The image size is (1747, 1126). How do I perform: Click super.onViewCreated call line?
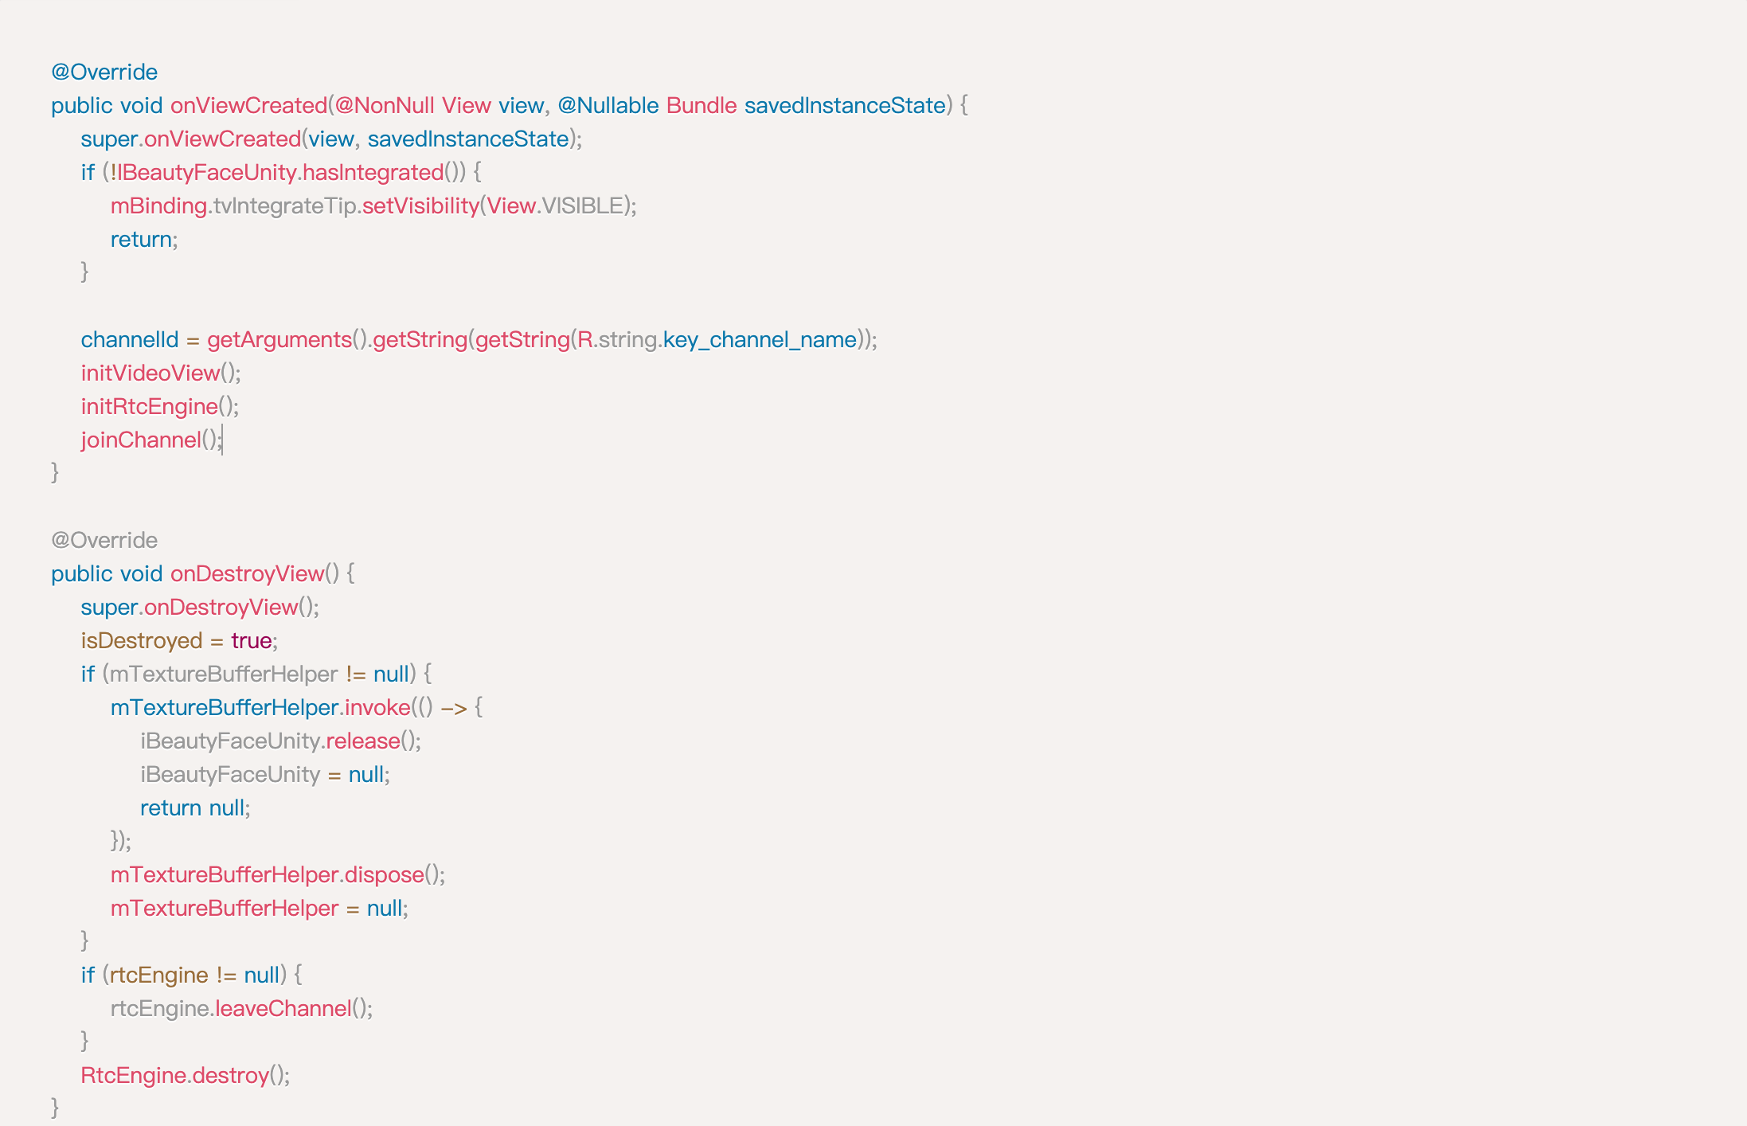(x=331, y=139)
